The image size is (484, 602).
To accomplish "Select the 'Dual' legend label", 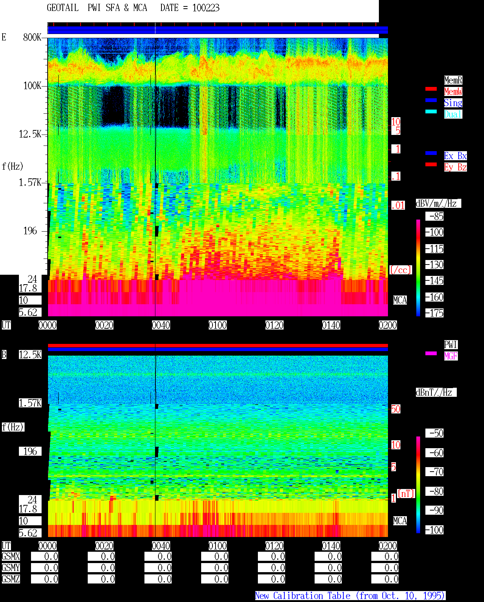I will (x=453, y=114).
